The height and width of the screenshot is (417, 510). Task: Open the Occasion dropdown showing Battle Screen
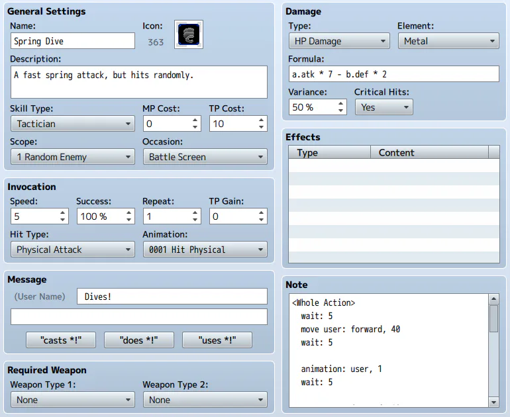click(205, 157)
